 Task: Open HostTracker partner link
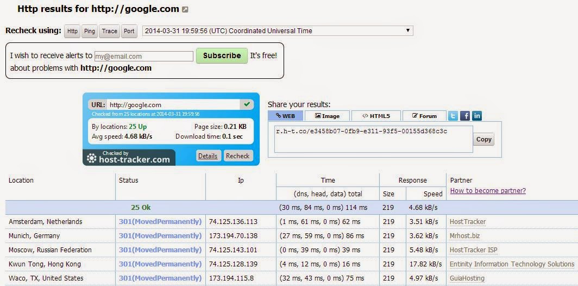tap(467, 222)
